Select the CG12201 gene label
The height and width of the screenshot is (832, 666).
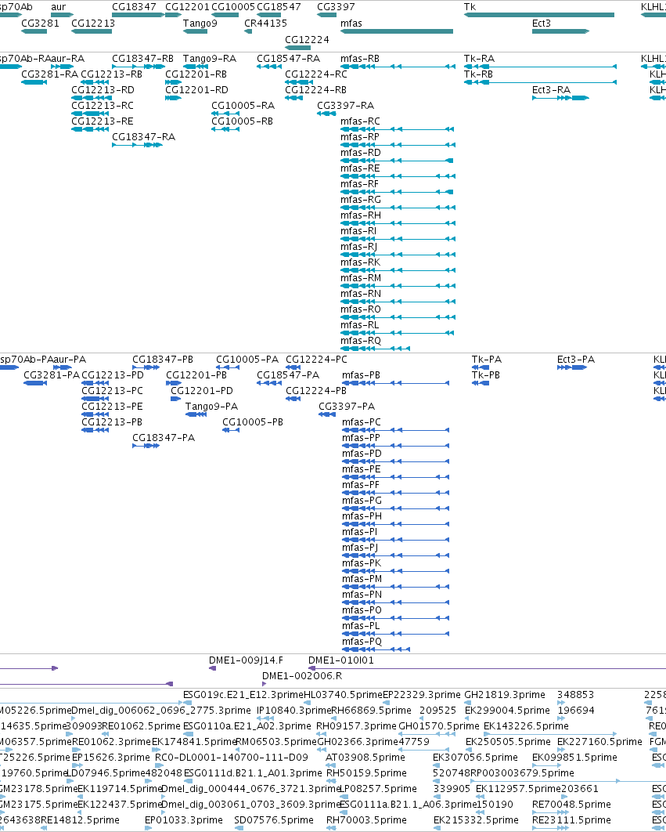coord(187,7)
